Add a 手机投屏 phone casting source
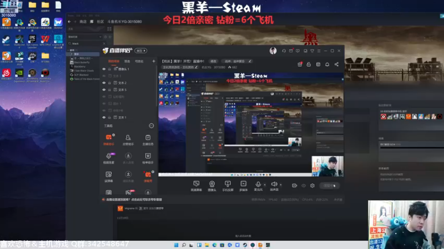The width and height of the screenshot is (444, 249). point(228,186)
